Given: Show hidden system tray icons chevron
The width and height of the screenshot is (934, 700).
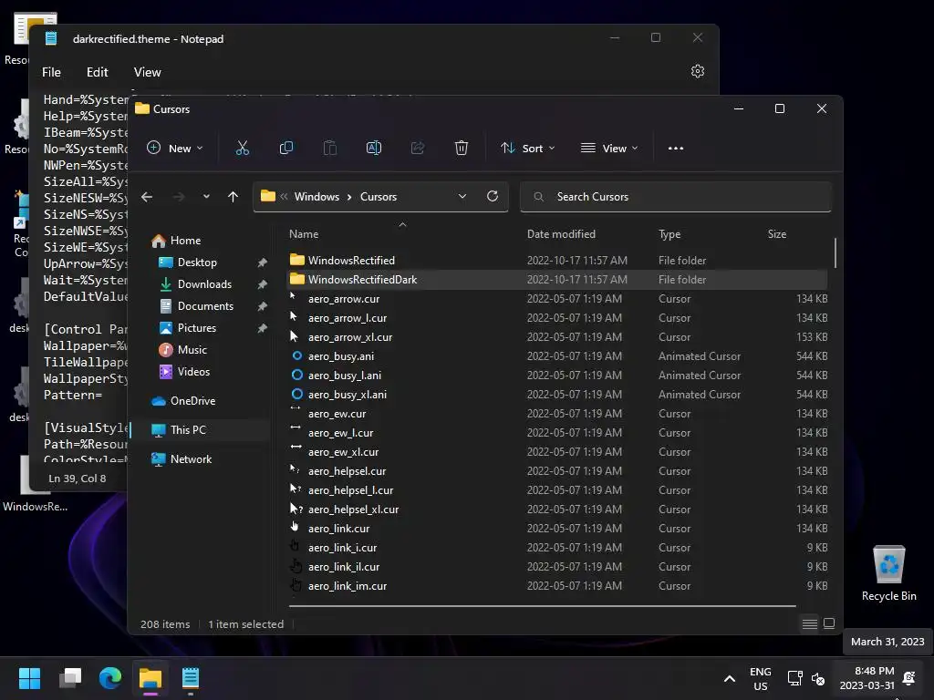Looking at the screenshot, I should pos(729,678).
